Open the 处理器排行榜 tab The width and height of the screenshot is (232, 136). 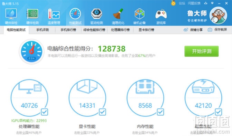(120, 30)
